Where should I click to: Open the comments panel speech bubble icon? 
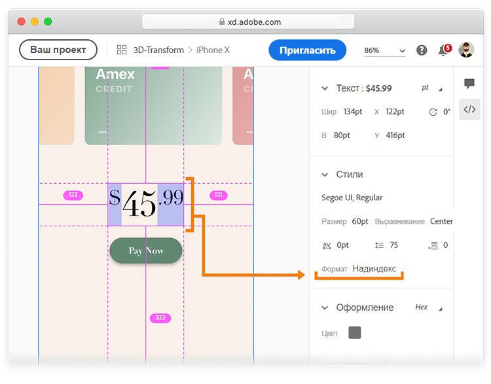click(x=469, y=84)
